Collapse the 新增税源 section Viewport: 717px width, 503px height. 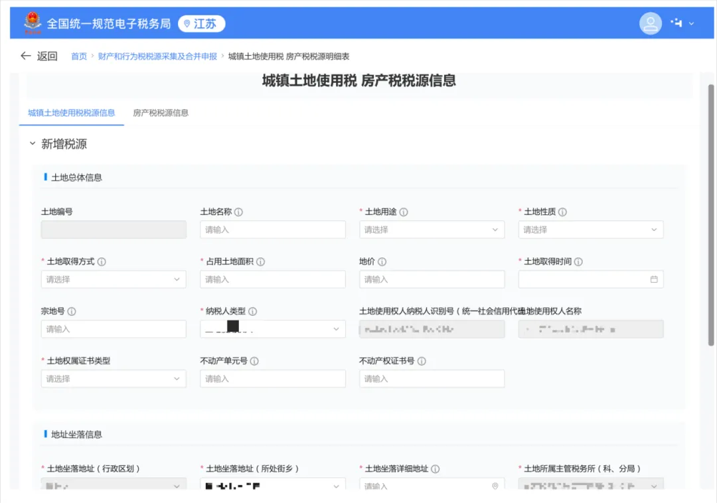pos(31,143)
